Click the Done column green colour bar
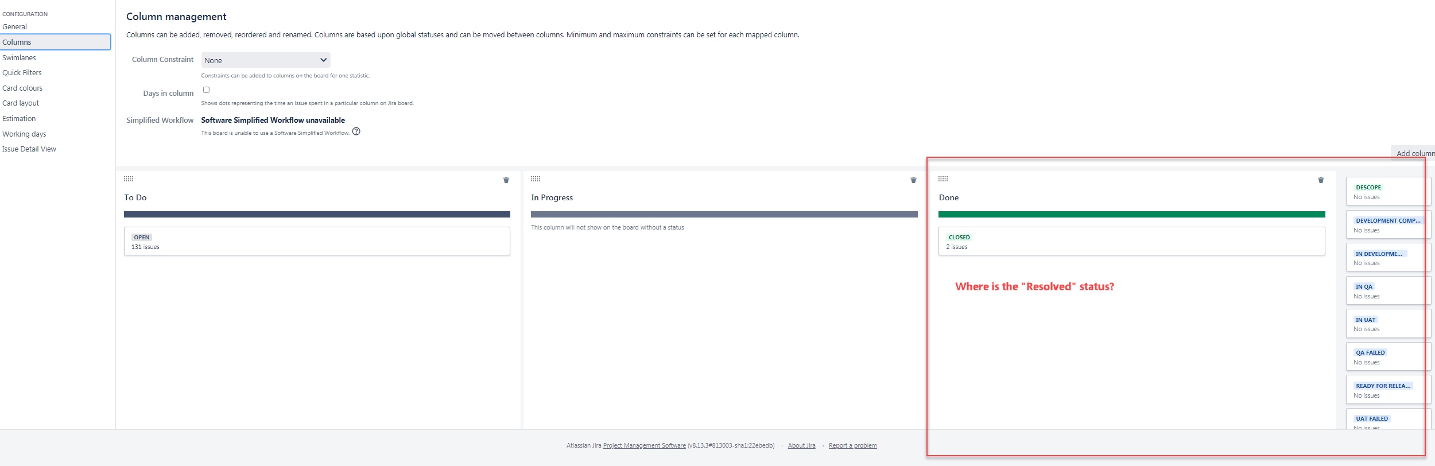Screen dimensions: 1435x466 click(x=1132, y=215)
